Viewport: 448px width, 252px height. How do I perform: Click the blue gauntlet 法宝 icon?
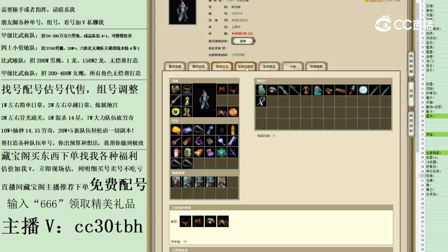tap(210, 130)
